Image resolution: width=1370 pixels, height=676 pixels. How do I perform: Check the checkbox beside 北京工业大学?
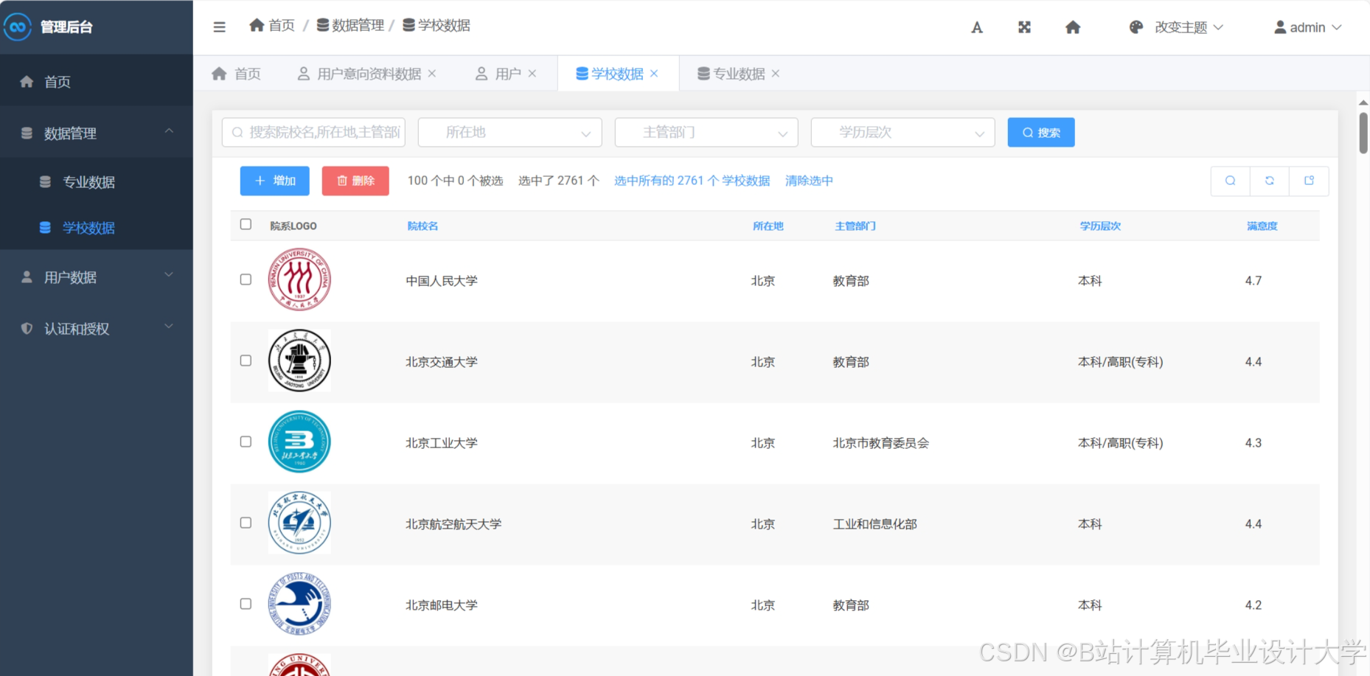point(246,442)
